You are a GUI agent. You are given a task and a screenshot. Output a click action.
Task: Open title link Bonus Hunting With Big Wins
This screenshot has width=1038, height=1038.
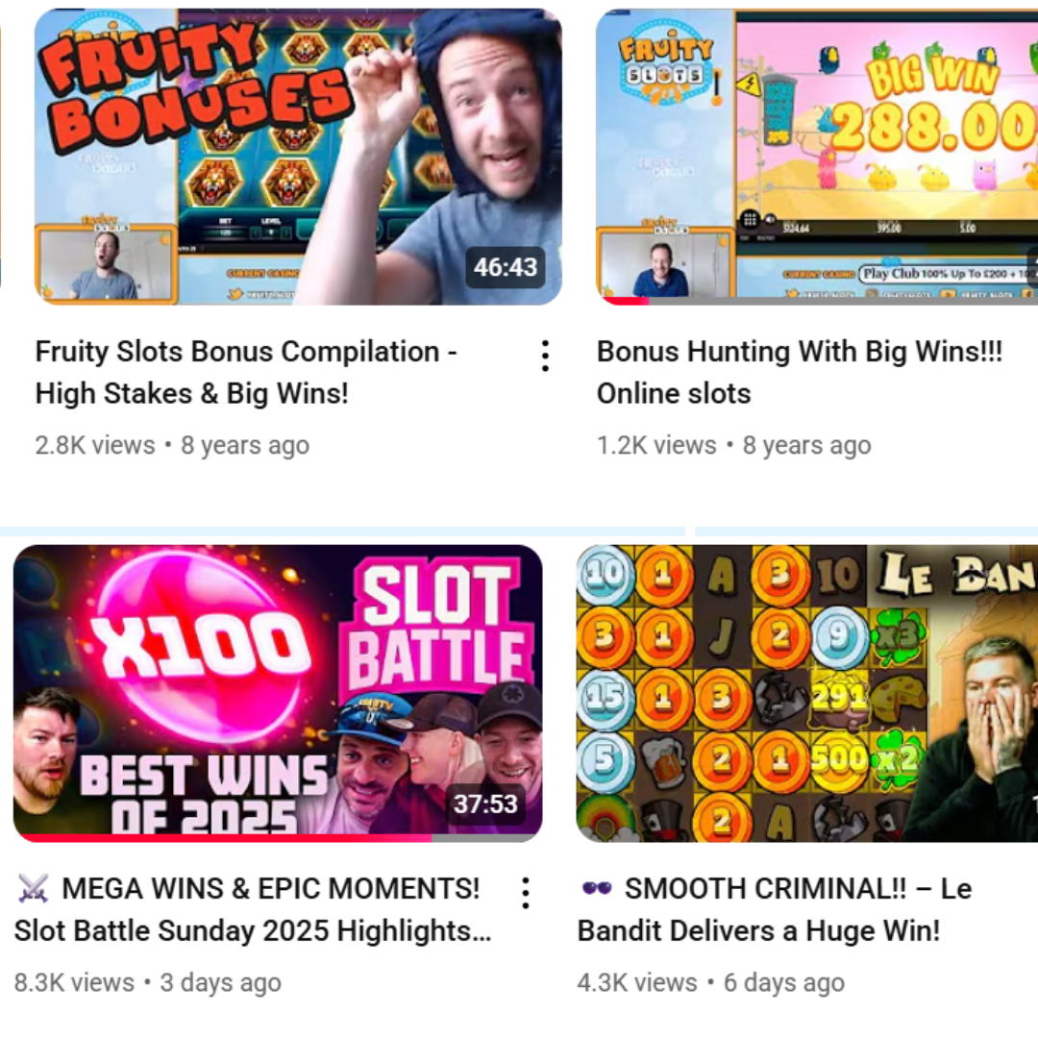click(x=800, y=373)
